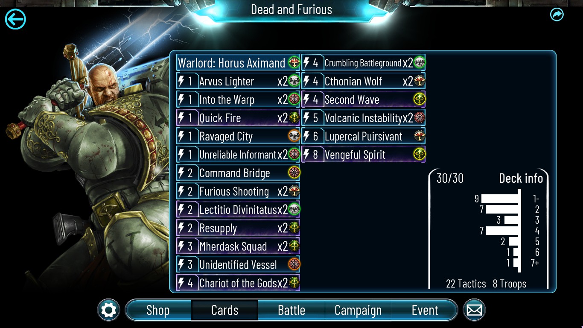Image resolution: width=583 pixels, height=328 pixels.
Task: Select the Cthonian Wolf card entry
Action: 364,81
